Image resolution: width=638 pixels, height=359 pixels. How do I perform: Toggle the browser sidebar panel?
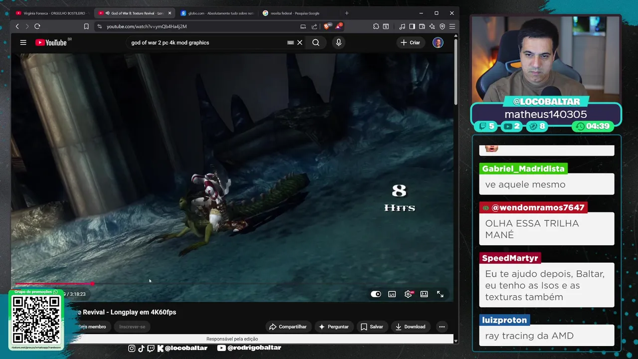click(x=412, y=26)
